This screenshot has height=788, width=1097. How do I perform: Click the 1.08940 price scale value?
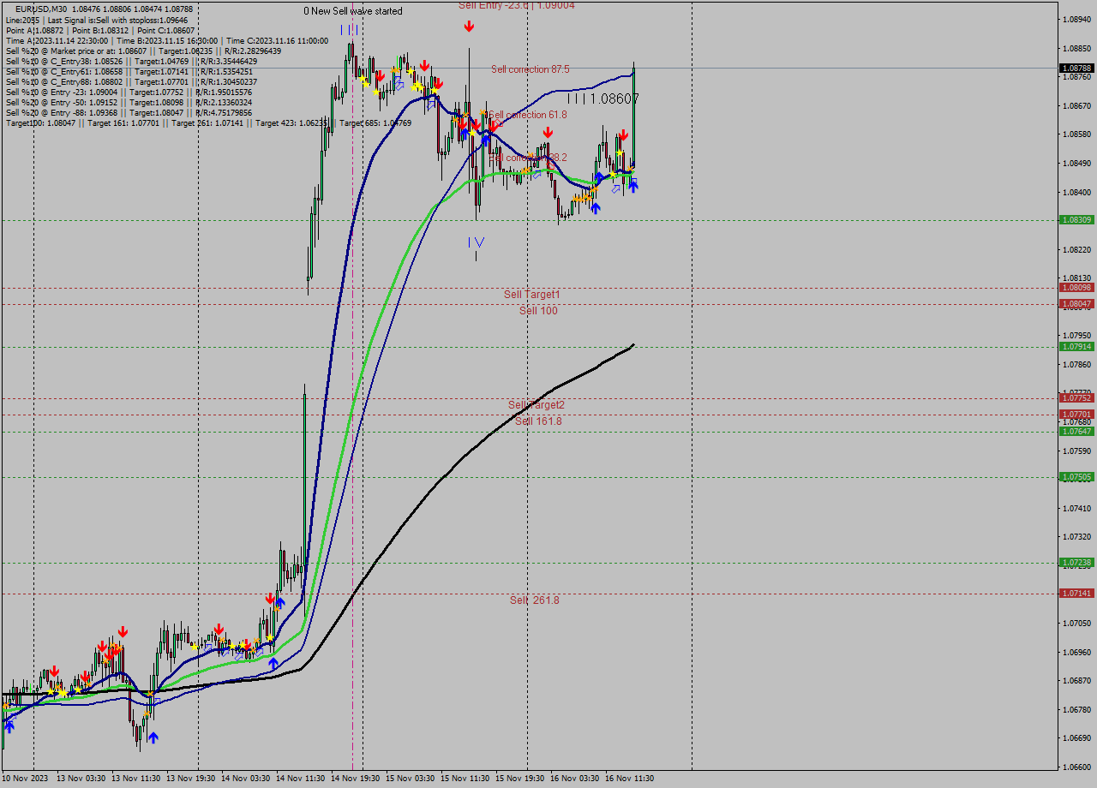pos(1077,19)
